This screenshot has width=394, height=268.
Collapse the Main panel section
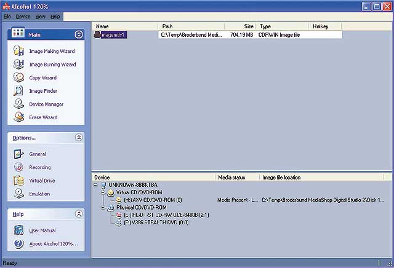[x=79, y=34]
